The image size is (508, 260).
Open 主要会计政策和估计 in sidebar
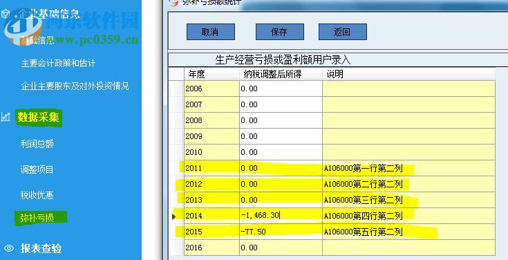(58, 63)
